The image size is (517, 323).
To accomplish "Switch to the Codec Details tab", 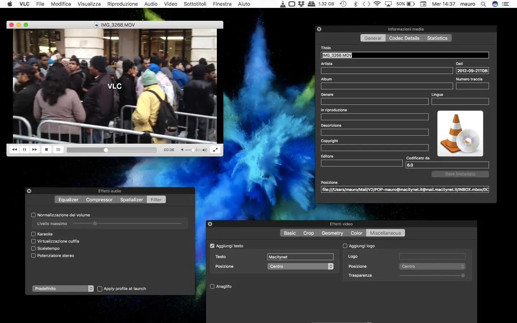I will [404, 38].
